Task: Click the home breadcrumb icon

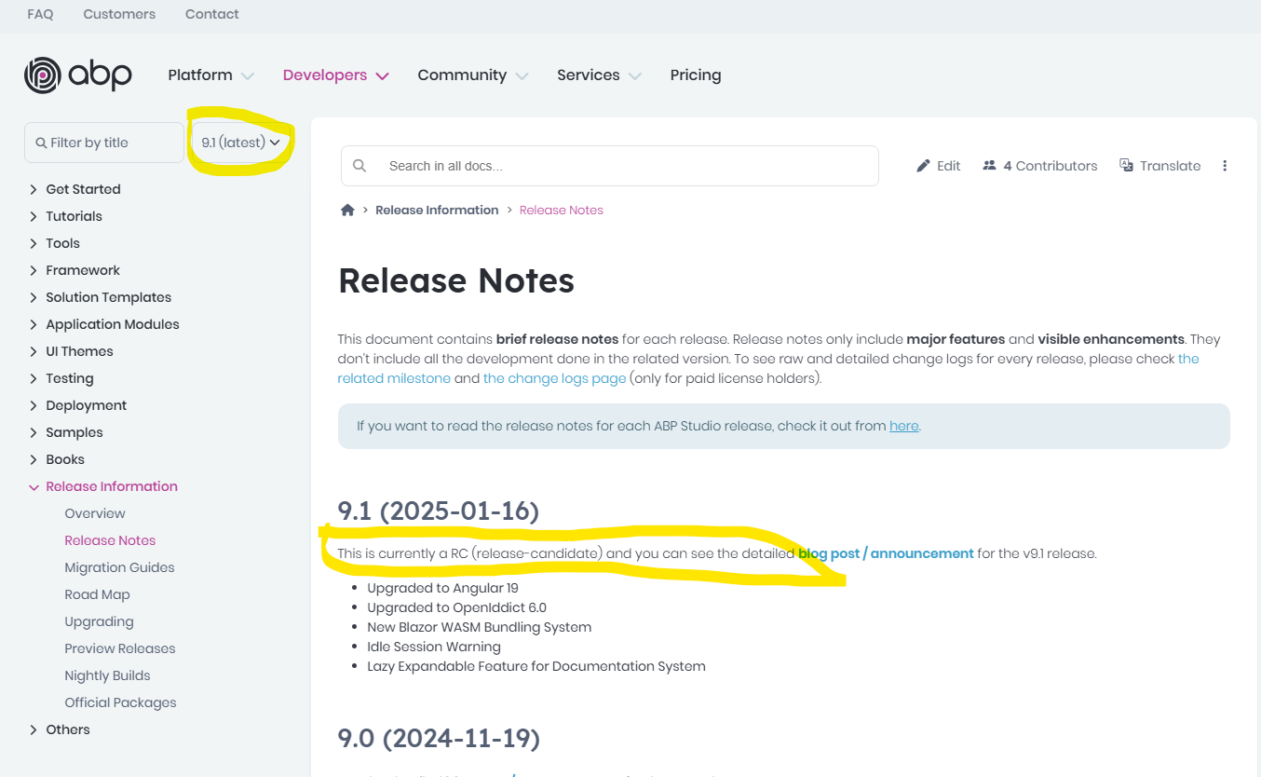Action: (347, 211)
